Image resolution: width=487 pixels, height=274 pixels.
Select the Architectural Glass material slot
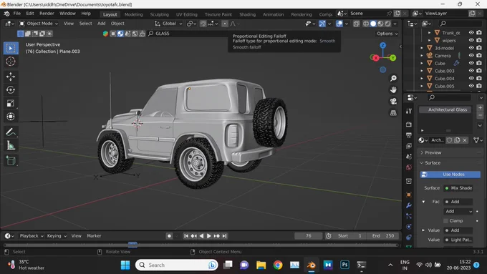(445, 109)
